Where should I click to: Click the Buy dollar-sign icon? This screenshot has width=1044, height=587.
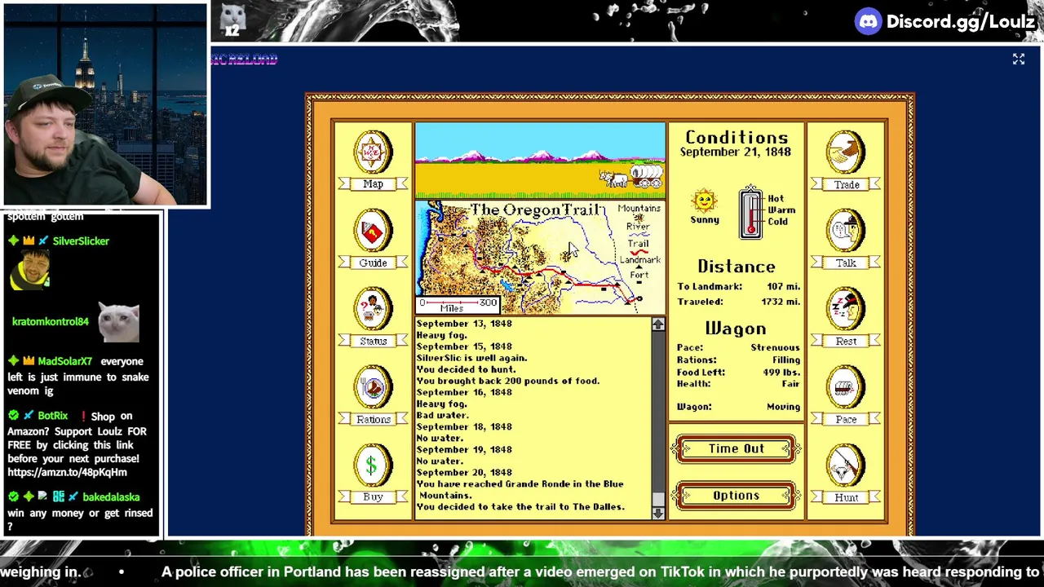pos(373,466)
